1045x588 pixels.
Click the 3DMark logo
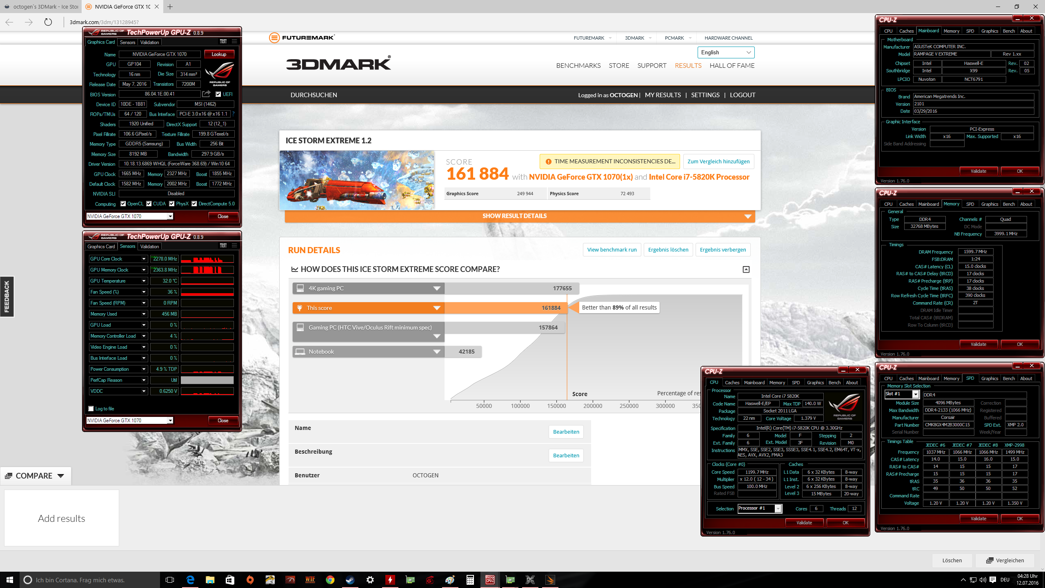(x=338, y=63)
